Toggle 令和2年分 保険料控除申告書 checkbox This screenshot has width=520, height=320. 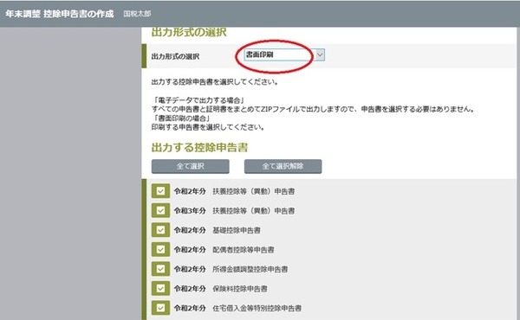[x=160, y=288]
